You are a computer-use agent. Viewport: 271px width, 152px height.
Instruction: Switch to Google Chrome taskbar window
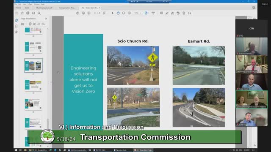(38, 150)
